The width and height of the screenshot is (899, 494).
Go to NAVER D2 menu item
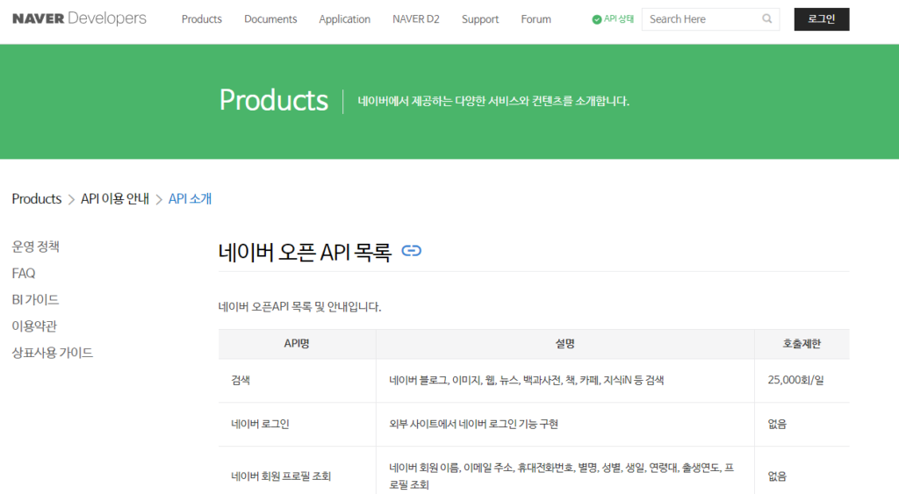tap(415, 19)
